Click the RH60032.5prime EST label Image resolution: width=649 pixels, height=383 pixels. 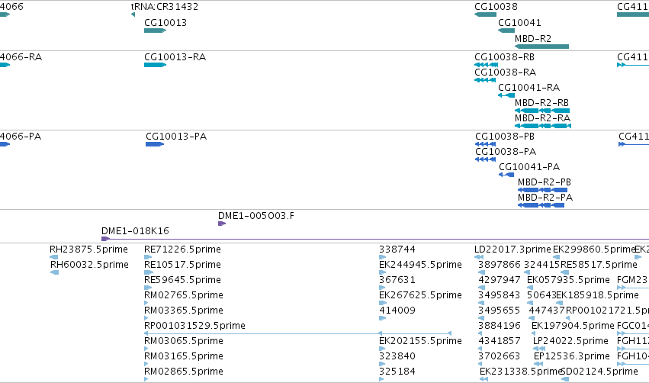(89, 265)
